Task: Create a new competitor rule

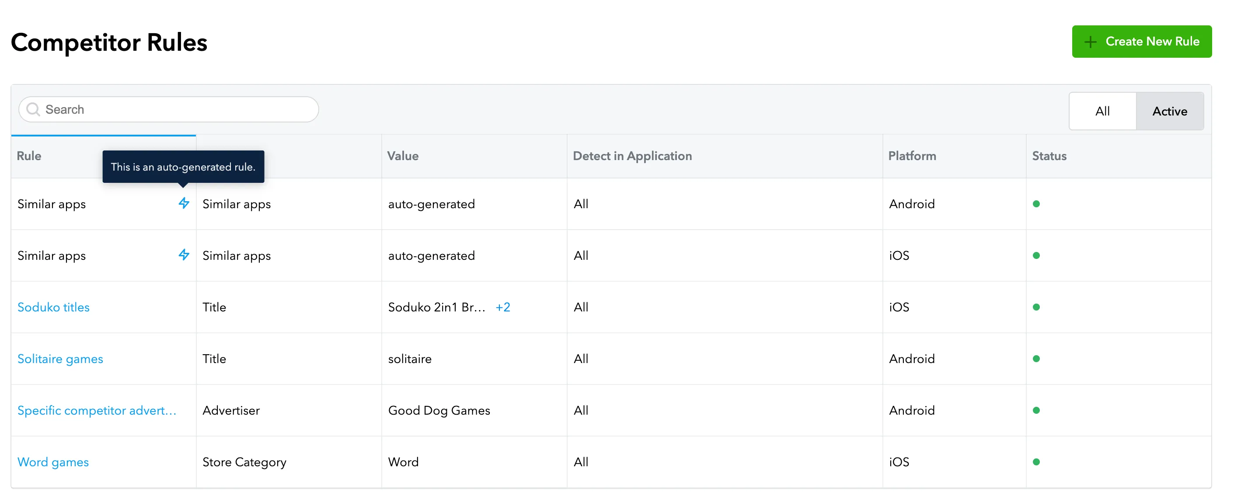Action: pos(1142,42)
